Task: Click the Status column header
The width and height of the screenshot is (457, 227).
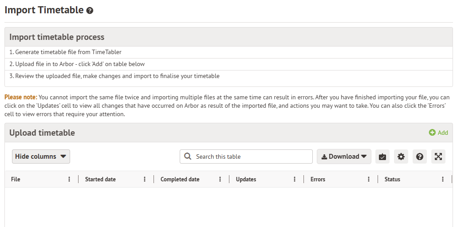Action: point(392,180)
